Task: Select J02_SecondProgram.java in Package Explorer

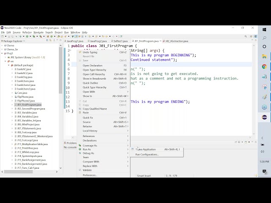Action: click(31, 109)
